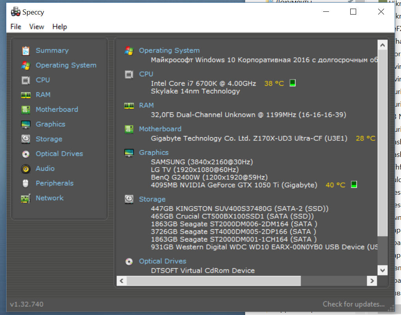Viewport: 401px width, 315px height.
Task: Click the Storage hard drive icon in sidebar
Action: [26, 139]
